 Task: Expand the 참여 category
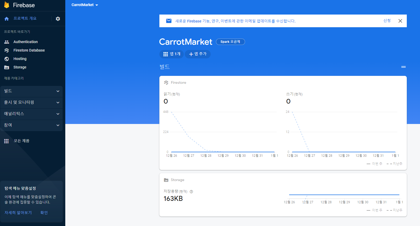(x=31, y=125)
